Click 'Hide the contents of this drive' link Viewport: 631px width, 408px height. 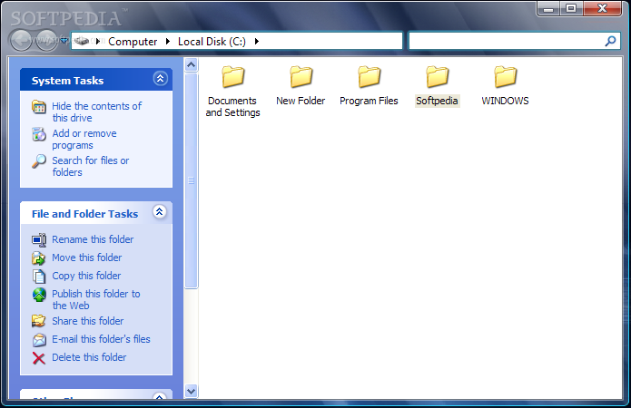point(96,112)
